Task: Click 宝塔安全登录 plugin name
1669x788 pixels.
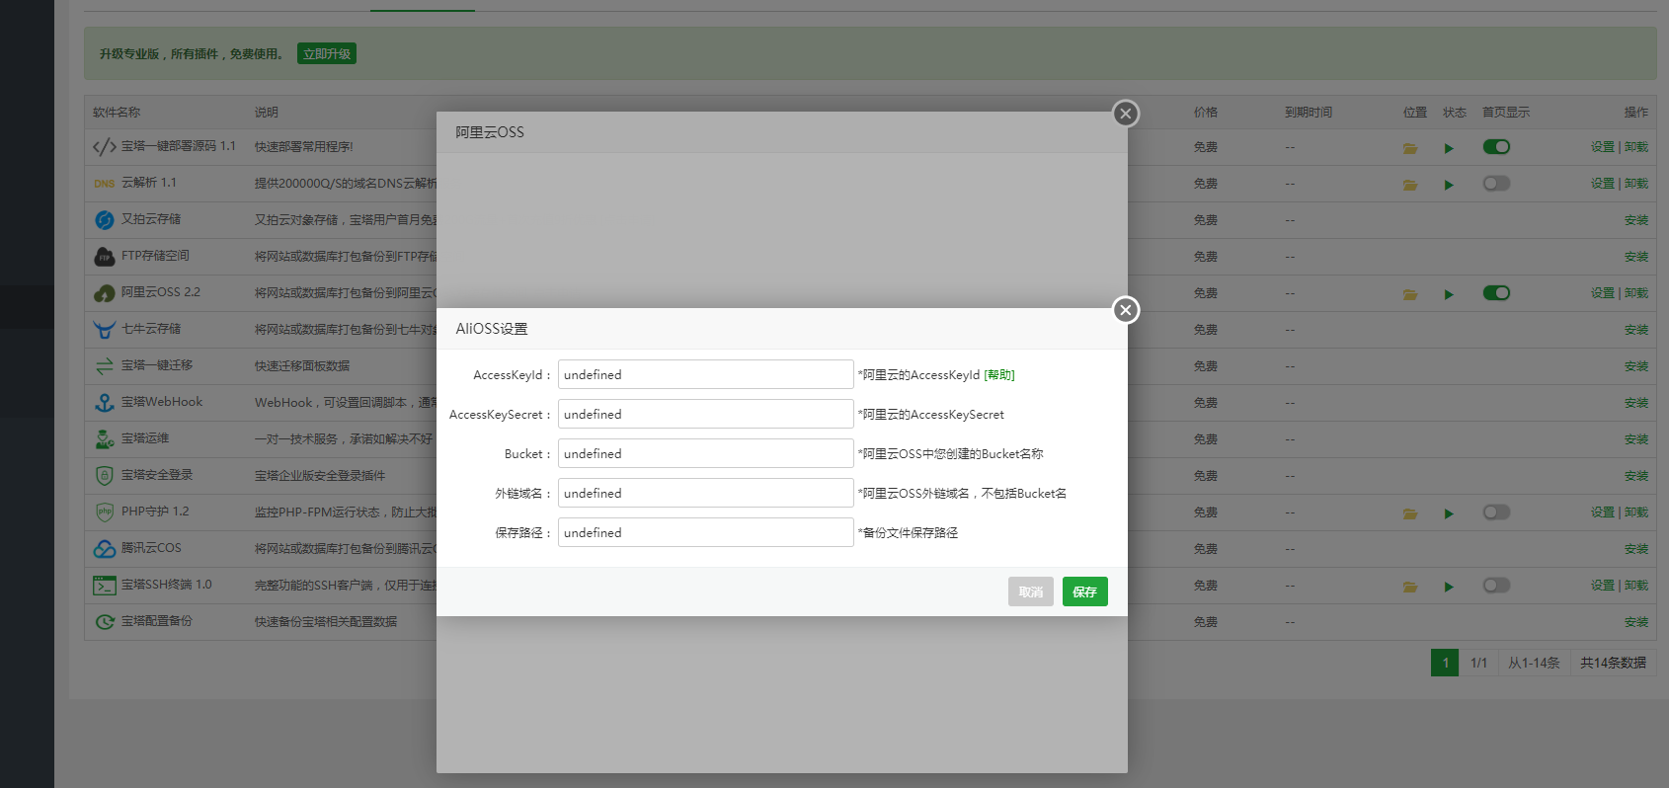Action: click(x=157, y=475)
